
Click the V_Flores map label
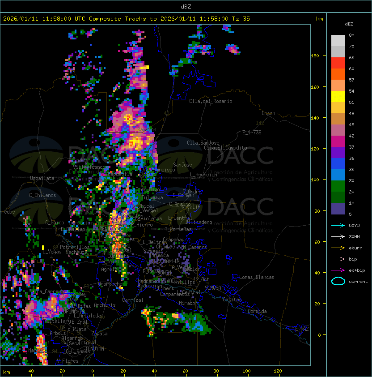pos(68,361)
